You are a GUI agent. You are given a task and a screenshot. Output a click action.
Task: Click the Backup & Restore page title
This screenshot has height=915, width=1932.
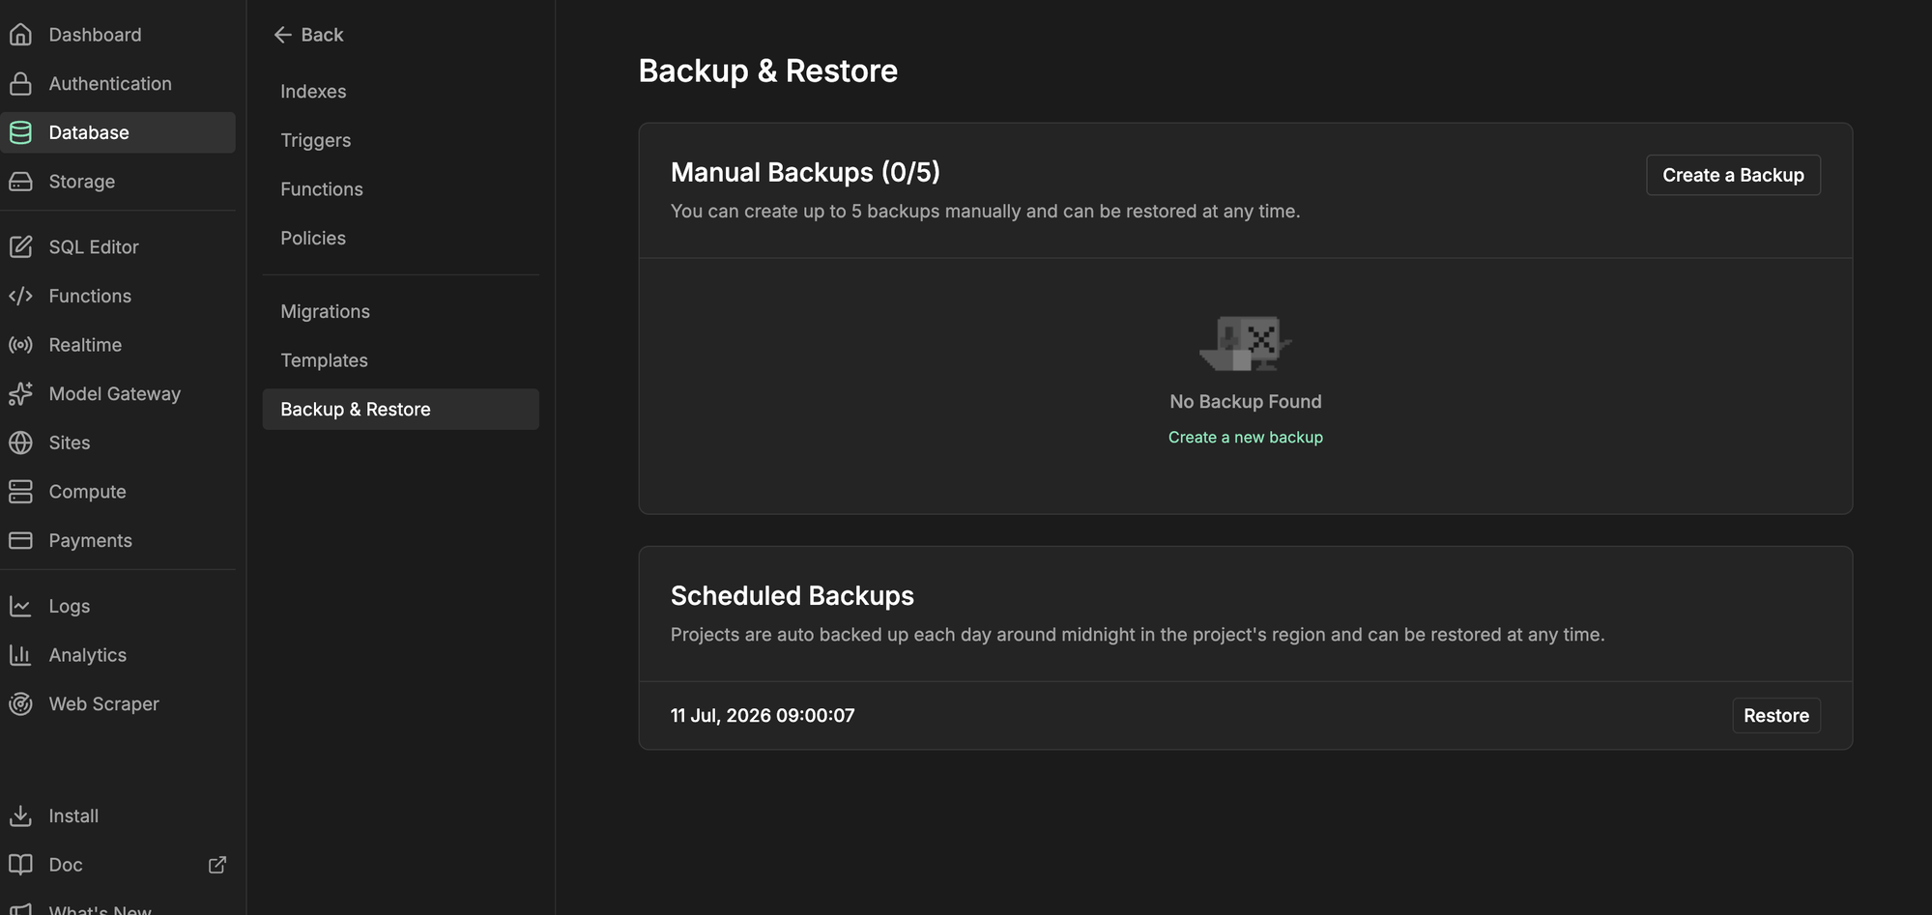click(768, 71)
